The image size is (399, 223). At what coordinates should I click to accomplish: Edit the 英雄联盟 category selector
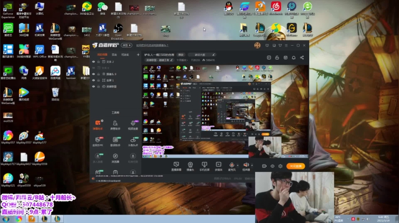(159, 60)
